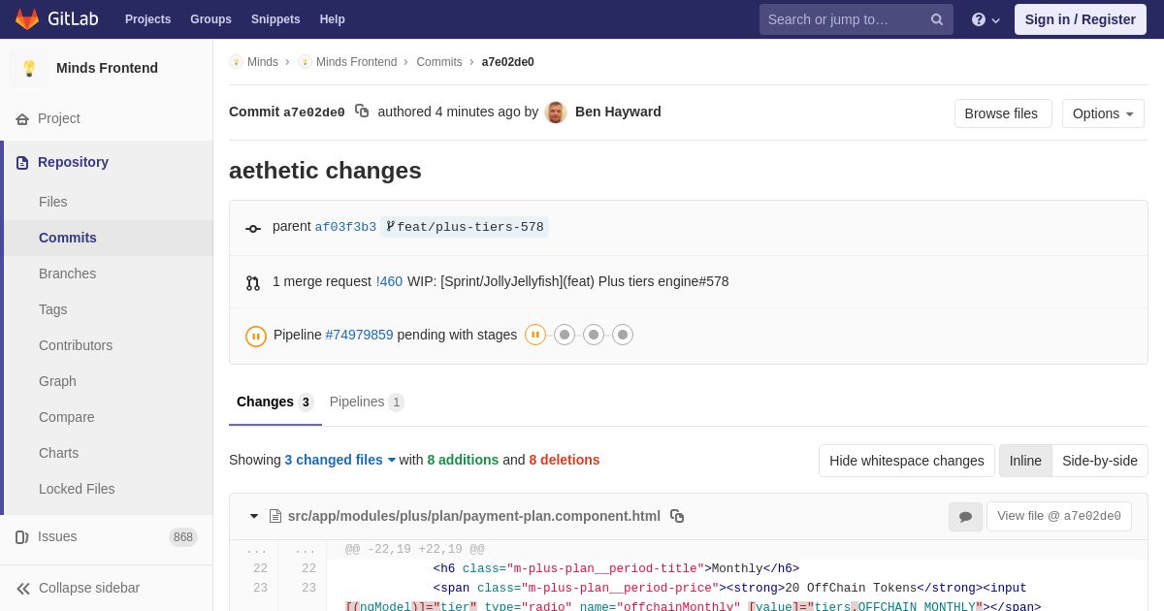
Task: Collapse the payment-plan.component.html diff
Action: 254,516
